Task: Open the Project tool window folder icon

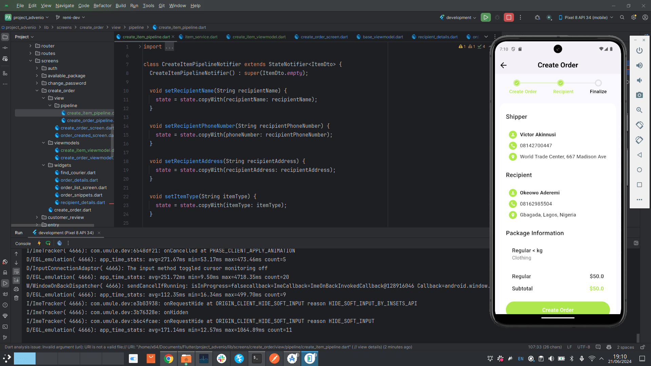Action: coord(5,37)
